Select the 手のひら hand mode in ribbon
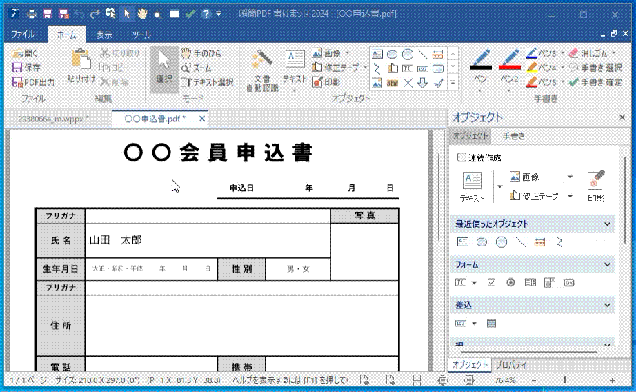Viewport: 636px width, 392px height. [x=201, y=53]
